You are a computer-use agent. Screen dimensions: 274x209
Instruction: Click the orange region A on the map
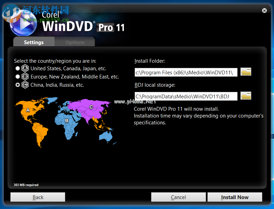[x=28, y=110]
